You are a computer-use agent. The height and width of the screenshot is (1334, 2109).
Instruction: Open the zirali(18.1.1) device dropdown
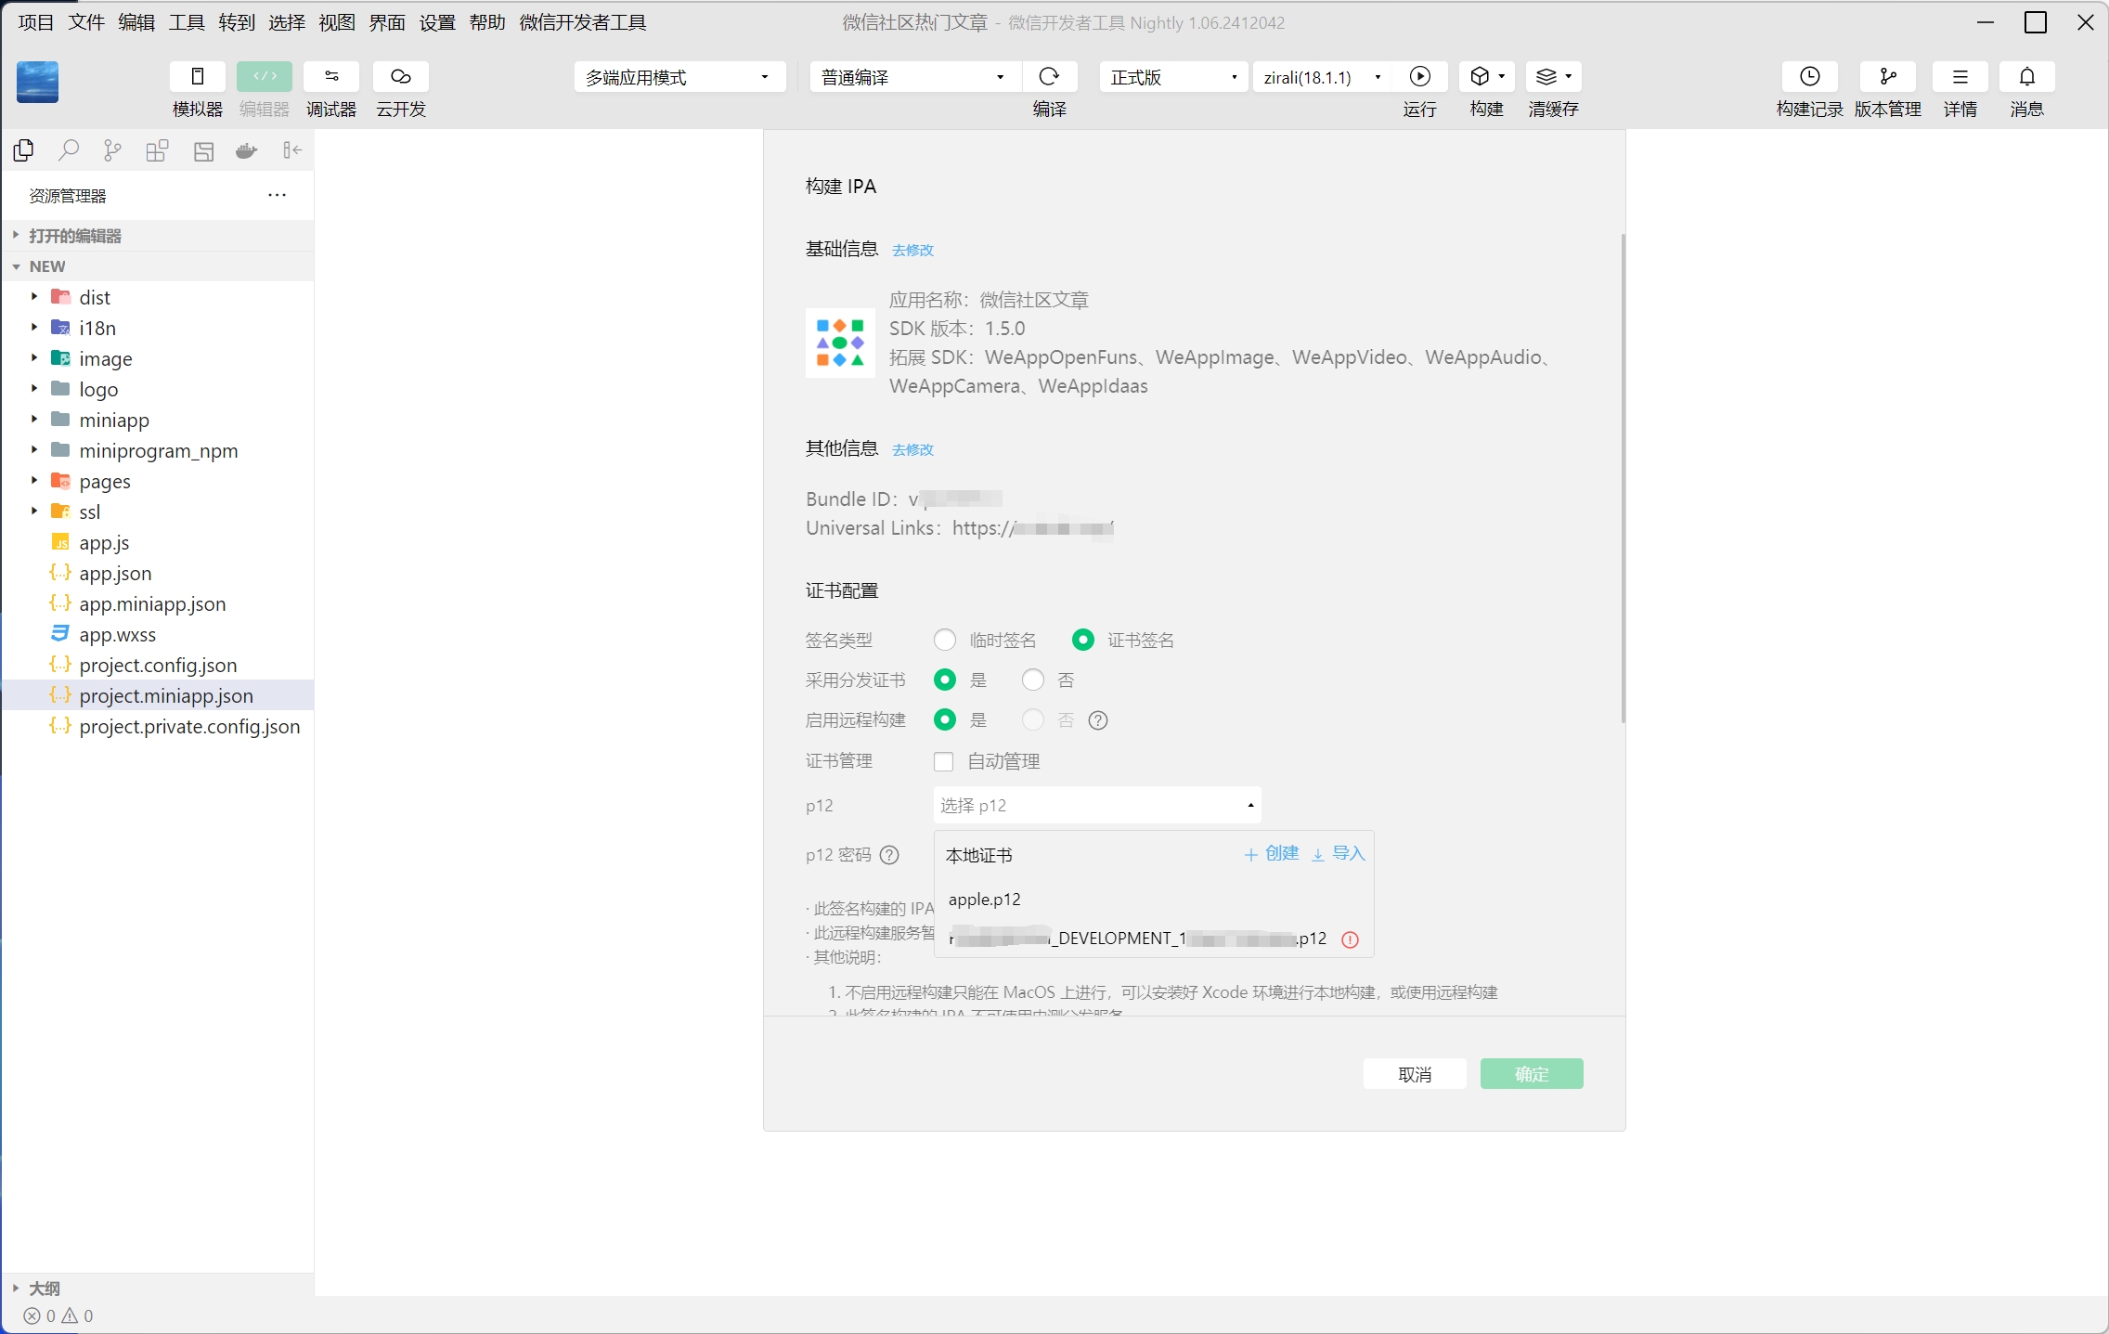[1323, 77]
